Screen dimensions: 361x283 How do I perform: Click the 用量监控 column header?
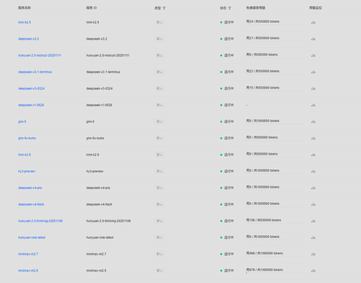[x=316, y=8]
